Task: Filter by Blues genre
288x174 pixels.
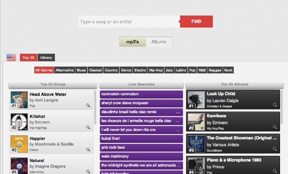Action: [x=82, y=70]
